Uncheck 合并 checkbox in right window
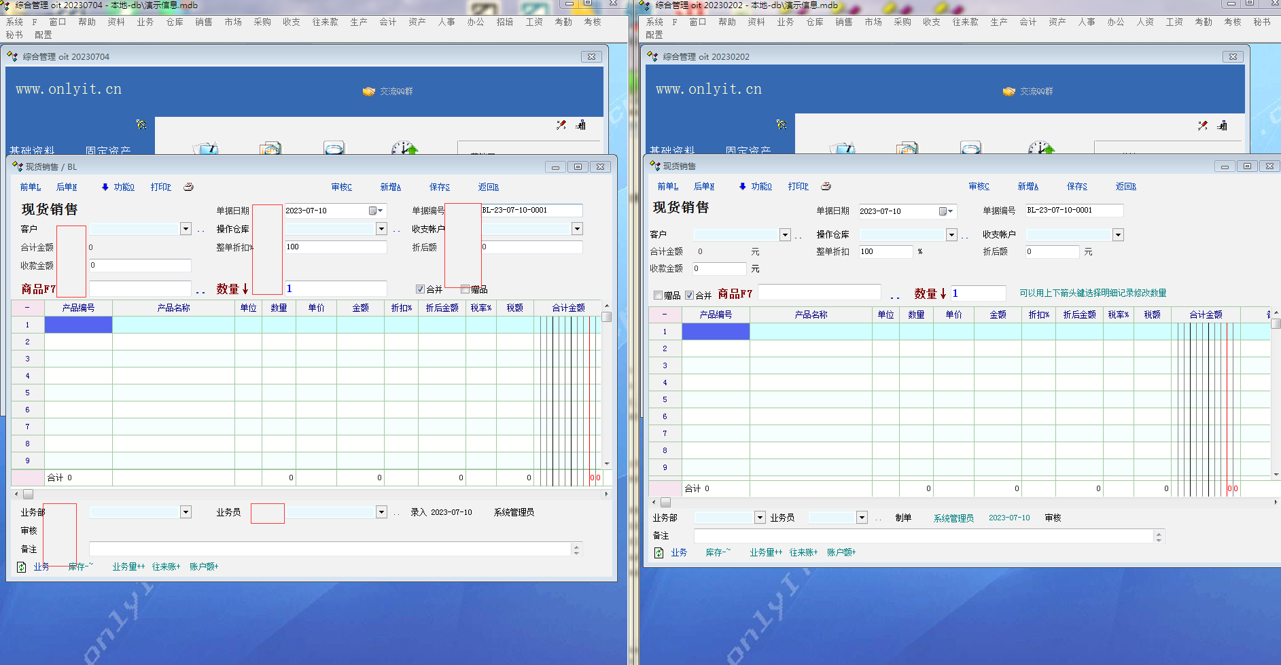The image size is (1281, 665). coord(689,295)
